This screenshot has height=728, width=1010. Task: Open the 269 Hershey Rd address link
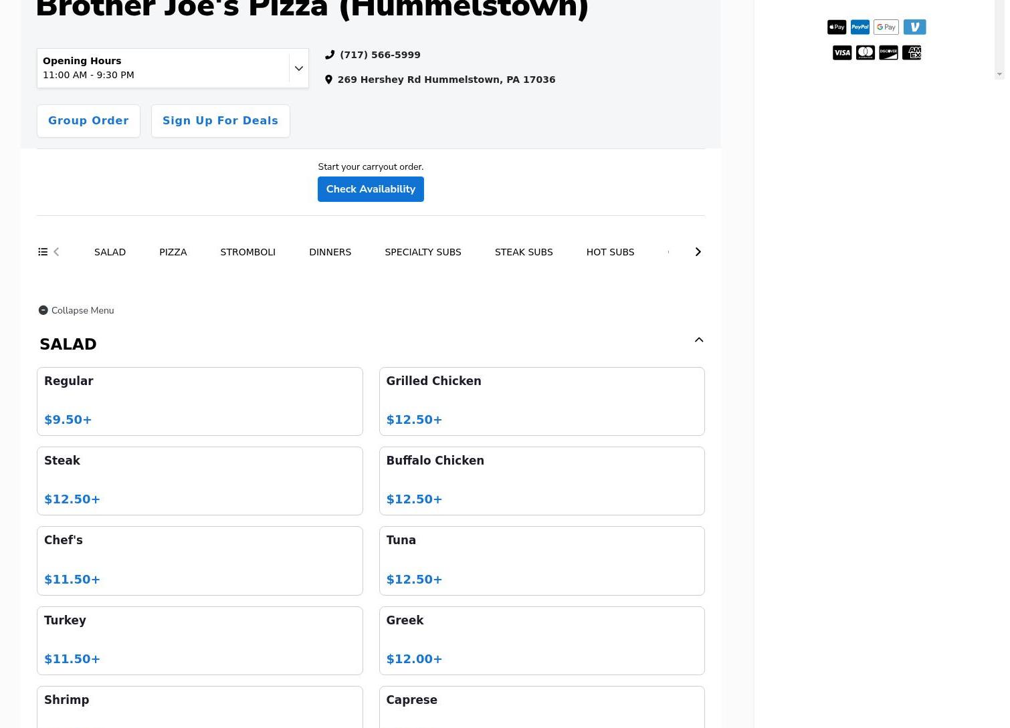pyautogui.click(x=446, y=80)
